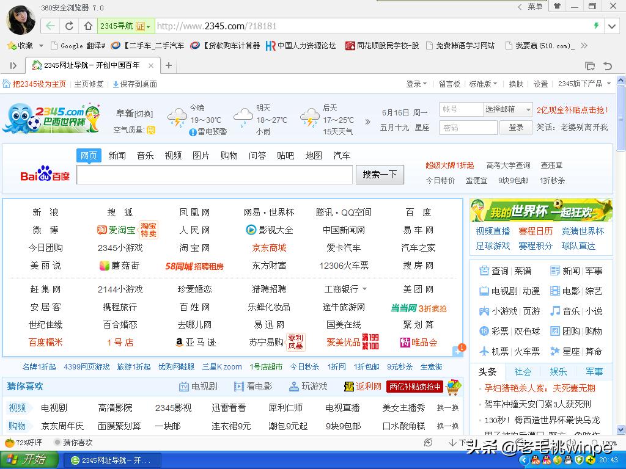Select the airplane 机票 flights icon
This screenshot has width=626, height=469.
tap(482, 352)
